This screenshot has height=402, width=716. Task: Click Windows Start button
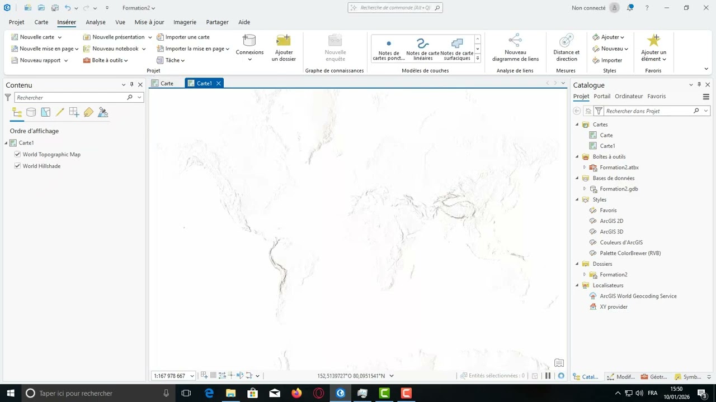10,393
